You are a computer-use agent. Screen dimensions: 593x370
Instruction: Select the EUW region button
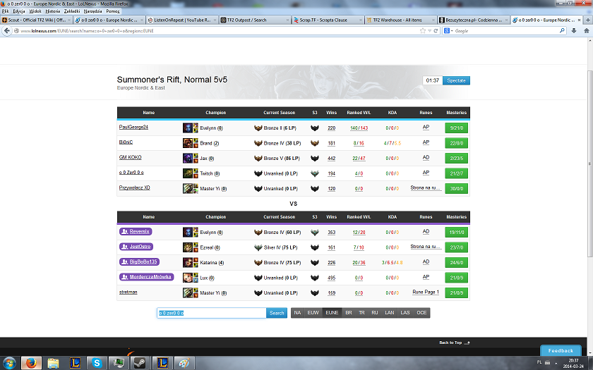tap(313, 313)
